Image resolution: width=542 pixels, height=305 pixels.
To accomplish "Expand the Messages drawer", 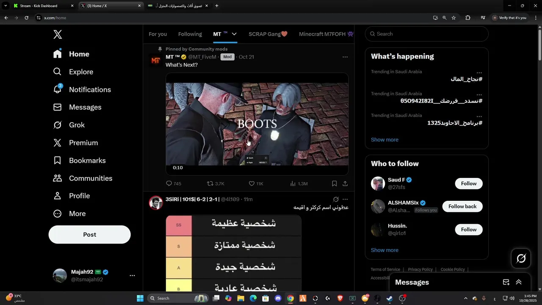I will [518, 282].
